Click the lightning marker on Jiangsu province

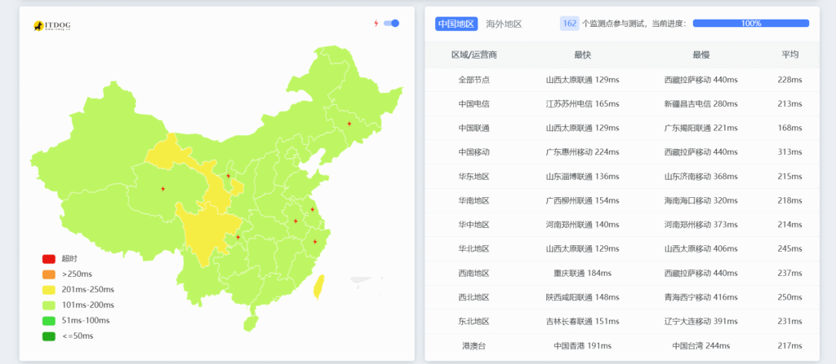pos(312,209)
